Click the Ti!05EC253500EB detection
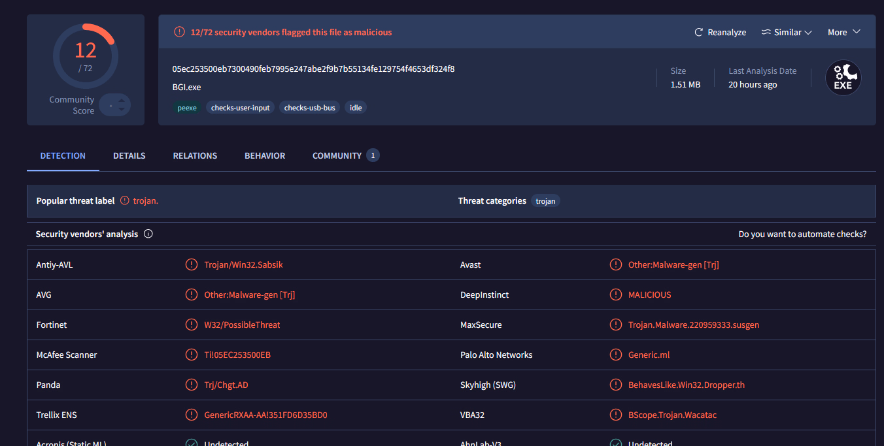The width and height of the screenshot is (884, 446). click(x=237, y=355)
